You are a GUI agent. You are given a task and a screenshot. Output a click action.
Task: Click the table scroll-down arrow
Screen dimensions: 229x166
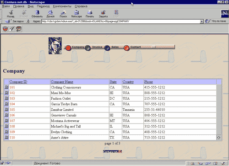pyautogui.click(x=218, y=138)
